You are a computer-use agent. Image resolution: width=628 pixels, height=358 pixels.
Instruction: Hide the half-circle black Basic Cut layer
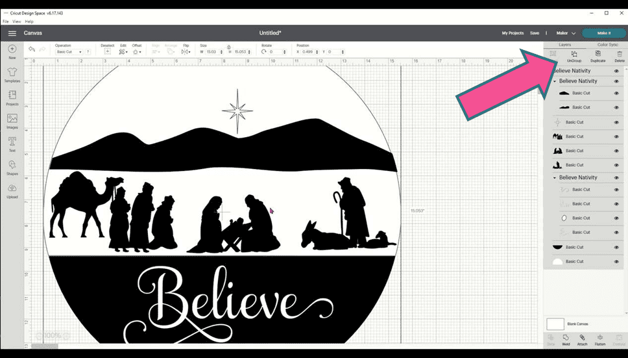pos(616,248)
